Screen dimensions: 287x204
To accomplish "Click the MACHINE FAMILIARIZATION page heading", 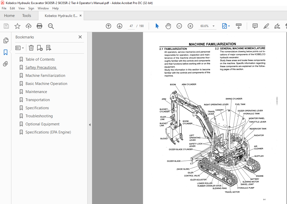I will tap(212, 44).
